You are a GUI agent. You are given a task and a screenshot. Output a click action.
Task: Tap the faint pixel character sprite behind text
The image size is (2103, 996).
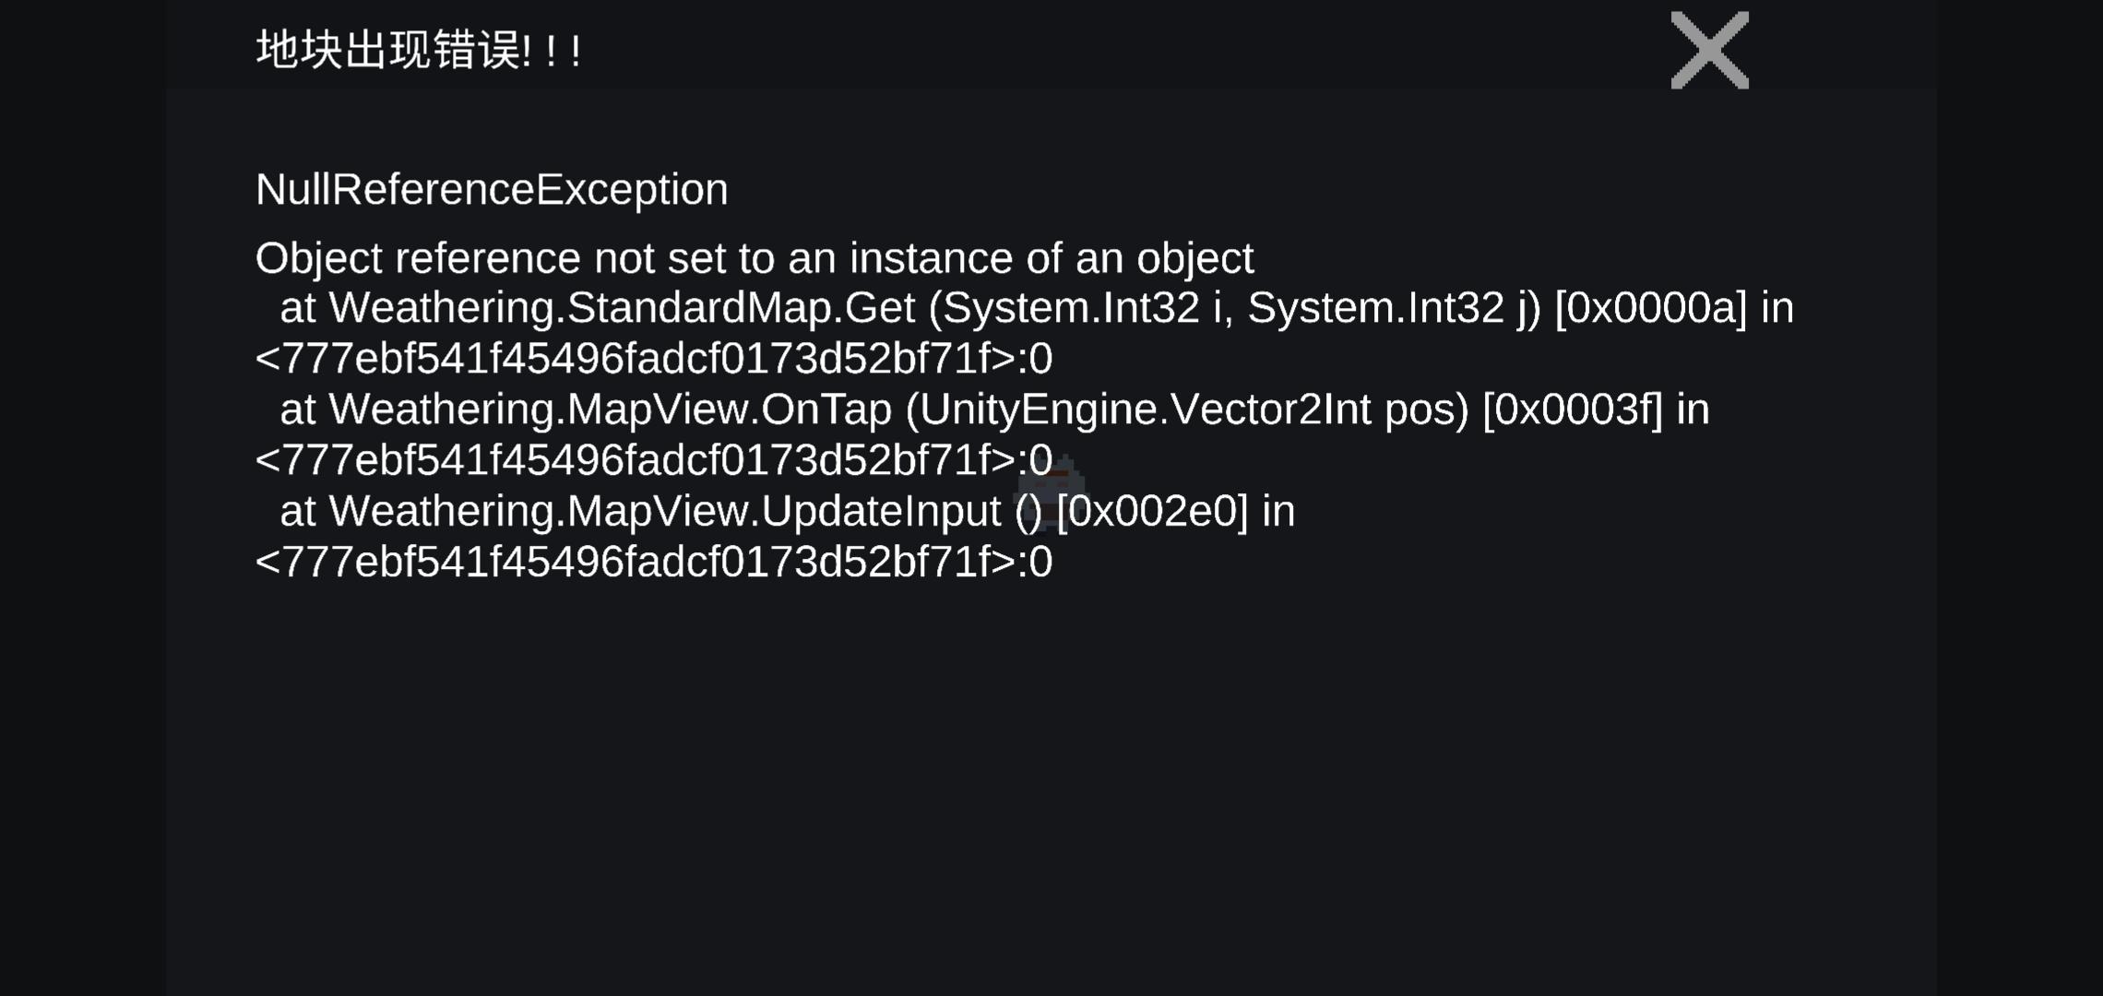(x=1051, y=493)
